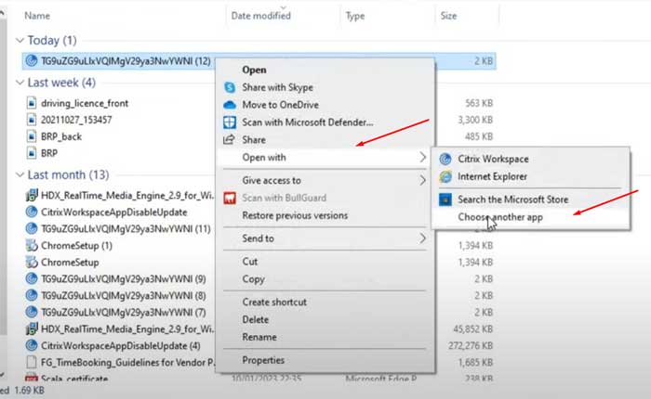
Task: Expand the Give access to submenu
Action: click(x=423, y=180)
